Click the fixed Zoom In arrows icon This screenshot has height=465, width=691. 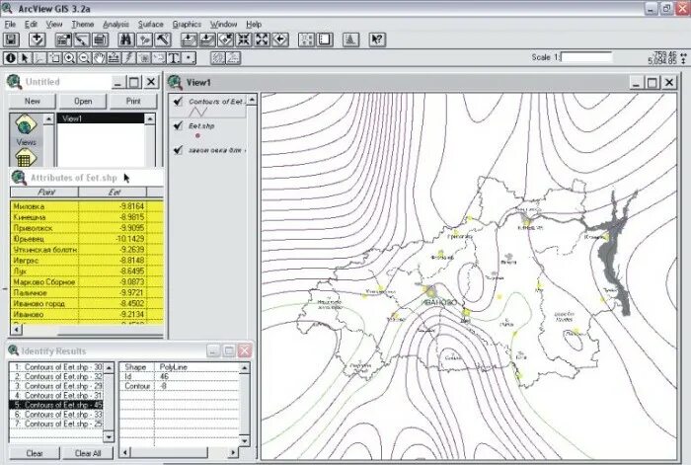pos(243,39)
